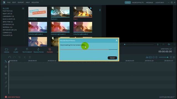Viewport: 177px width, 99px height.
Task: Click the preview playback progress slider
Action: tap(139, 44)
